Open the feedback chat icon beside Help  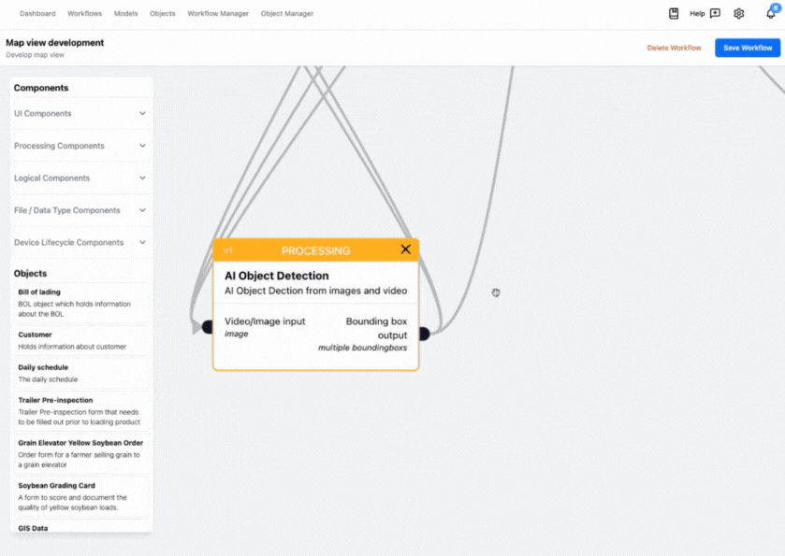713,13
